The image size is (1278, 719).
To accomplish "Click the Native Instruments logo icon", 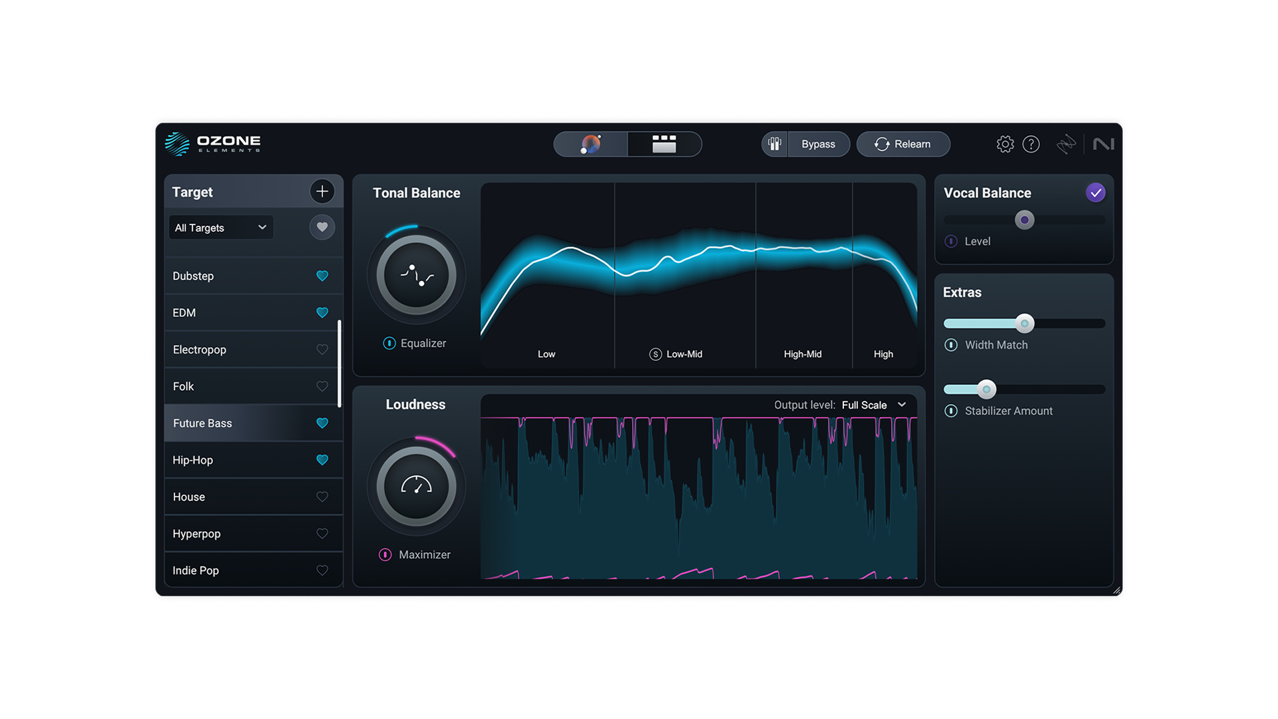I will click(1103, 144).
